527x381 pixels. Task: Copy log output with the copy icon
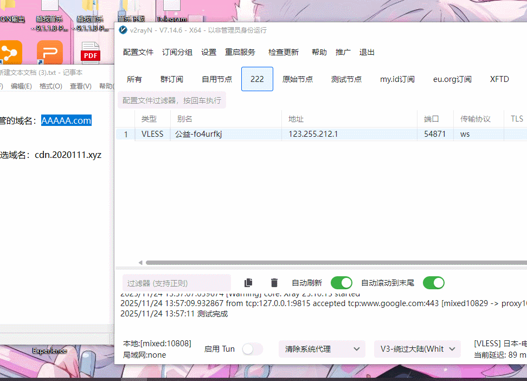point(248,283)
